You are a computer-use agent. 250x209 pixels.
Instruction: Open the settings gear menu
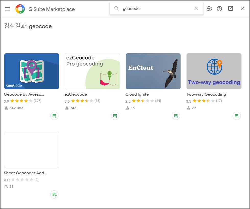coord(209,9)
